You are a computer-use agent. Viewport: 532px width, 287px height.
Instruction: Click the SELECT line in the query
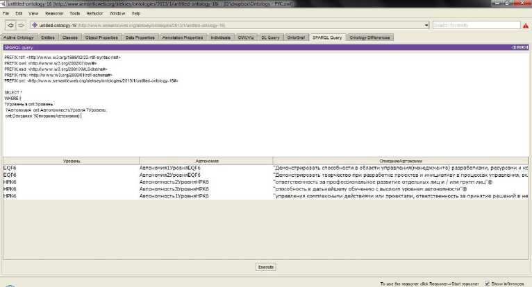click(13, 92)
